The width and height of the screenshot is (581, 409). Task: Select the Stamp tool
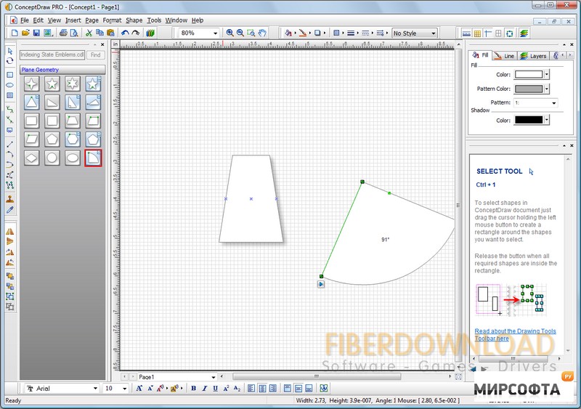tap(10, 199)
